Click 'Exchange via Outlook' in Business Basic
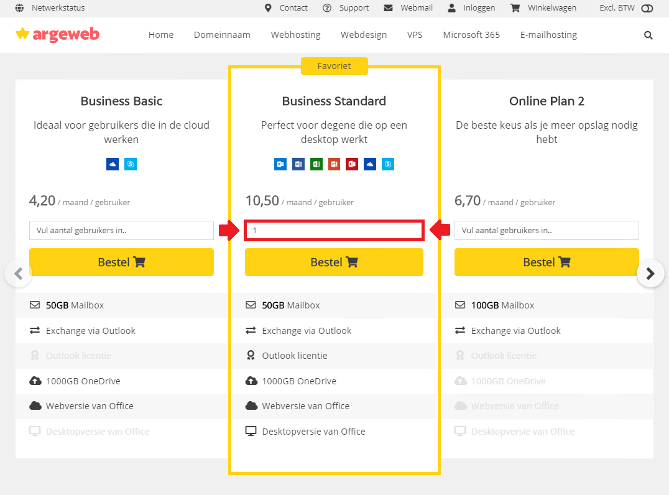 [x=90, y=331]
